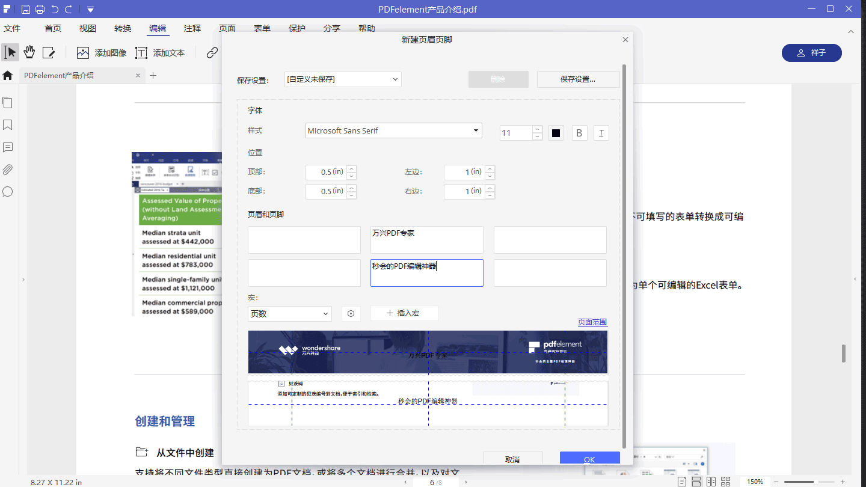The image size is (866, 487).
Task: Click the dialog vertical scrollbar
Action: (x=624, y=257)
